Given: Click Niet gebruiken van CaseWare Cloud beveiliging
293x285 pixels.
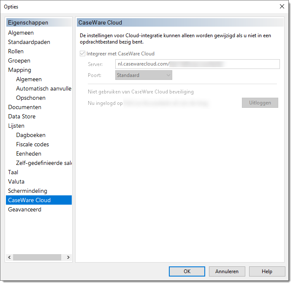Looking at the screenshot, I should [x=141, y=92].
